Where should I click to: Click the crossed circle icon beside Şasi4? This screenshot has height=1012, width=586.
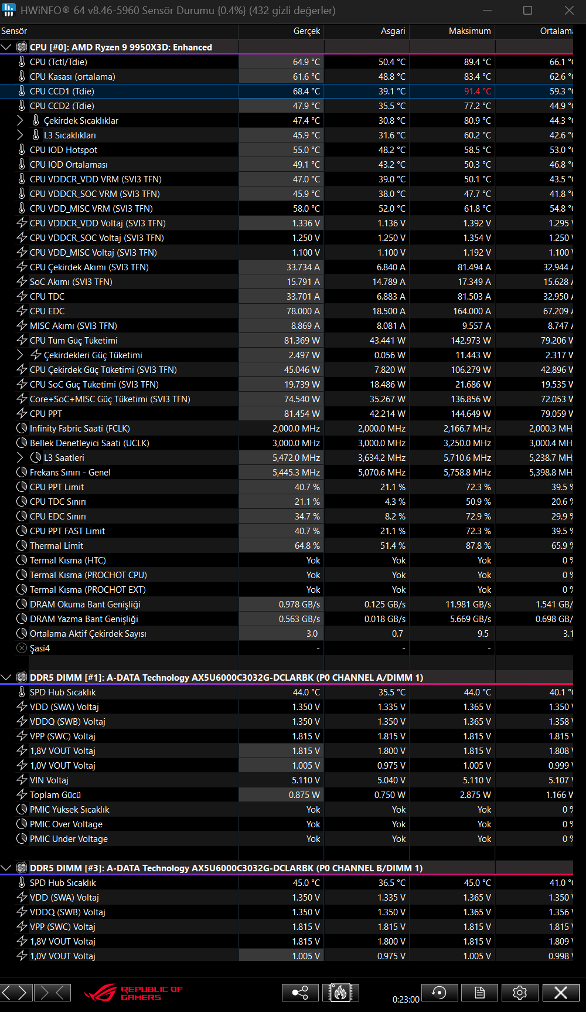22,648
